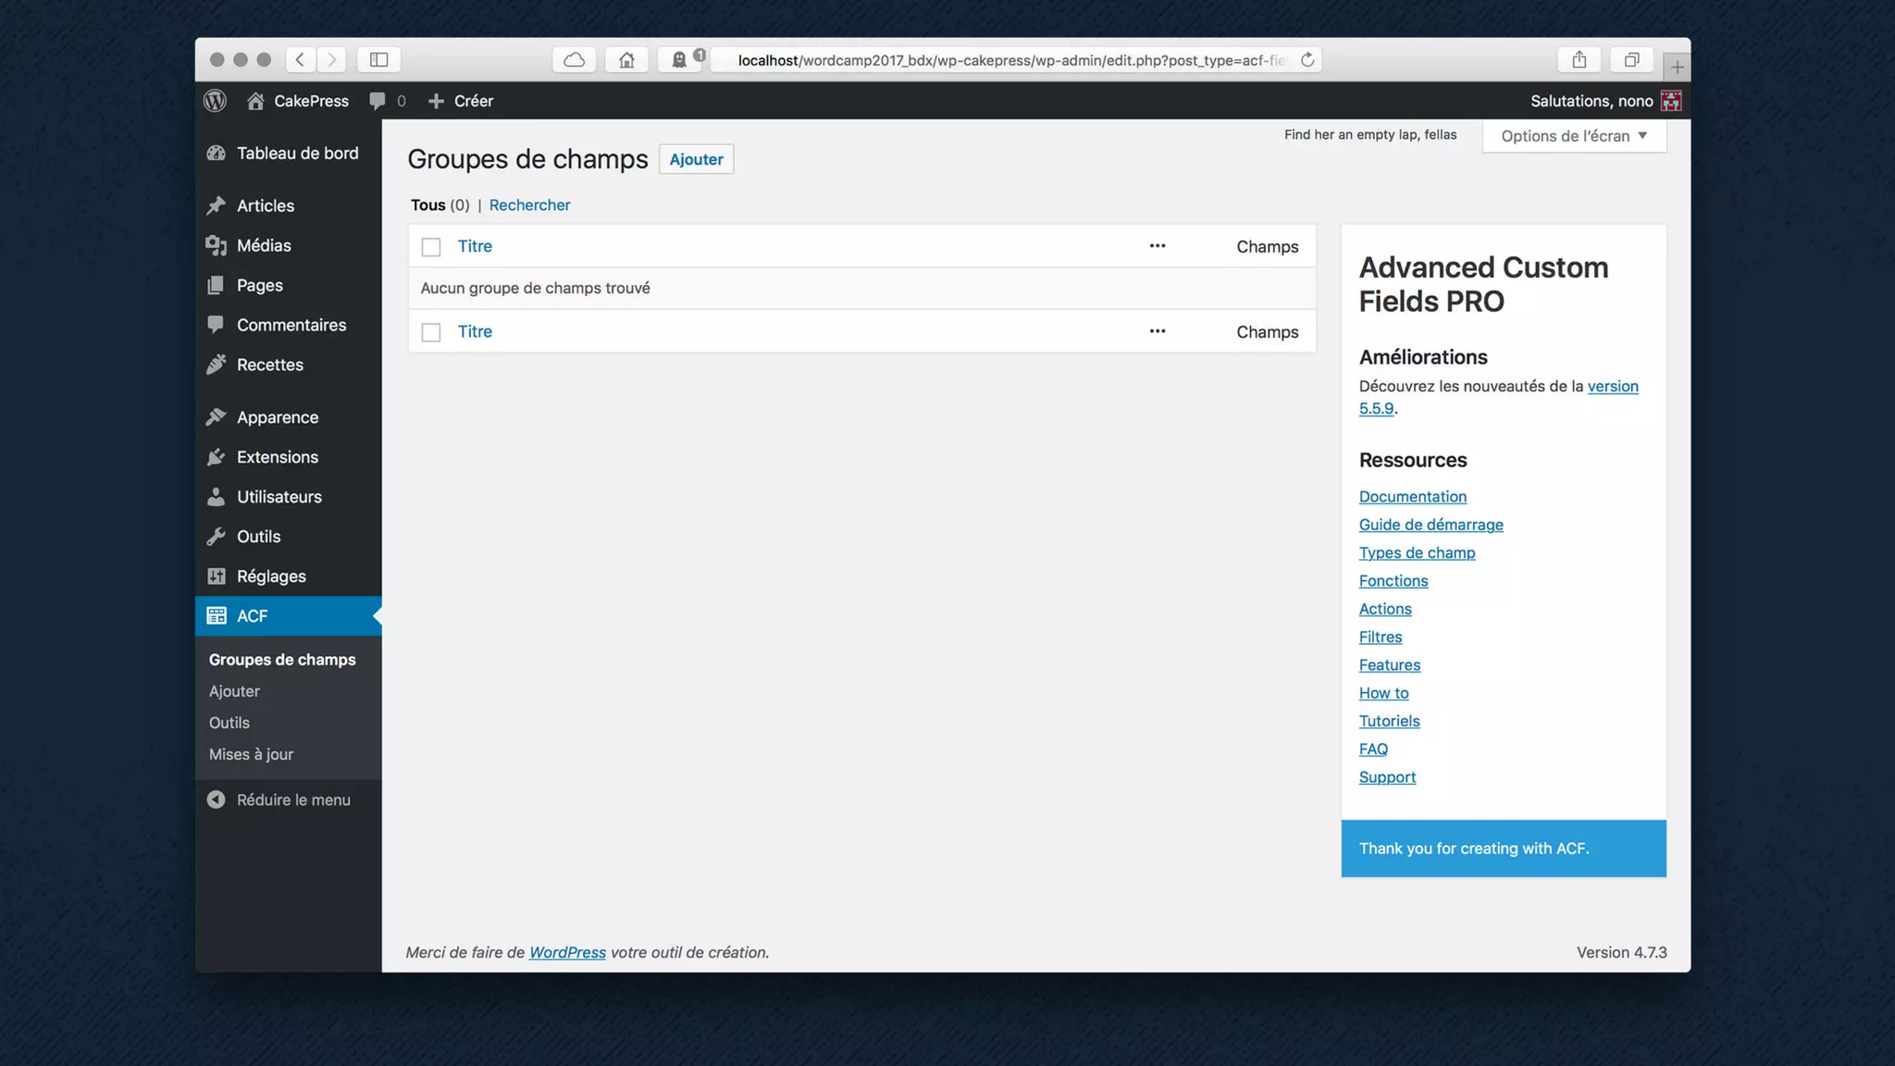Viewport: 1895px width, 1066px height.
Task: Open the comments bubble in admin bar
Action: click(378, 101)
